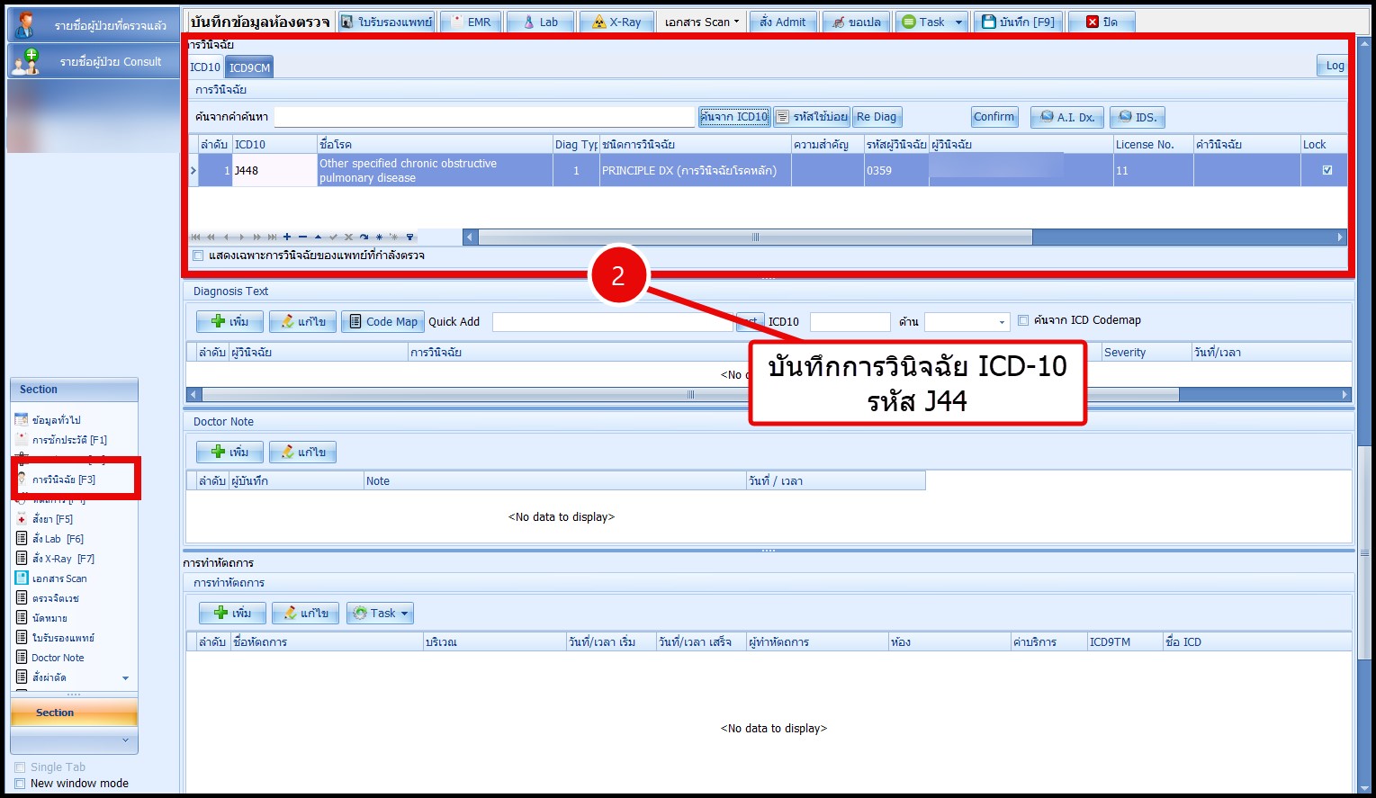Toggle the New window mode checkbox
This screenshot has width=1376, height=798.
(x=20, y=784)
